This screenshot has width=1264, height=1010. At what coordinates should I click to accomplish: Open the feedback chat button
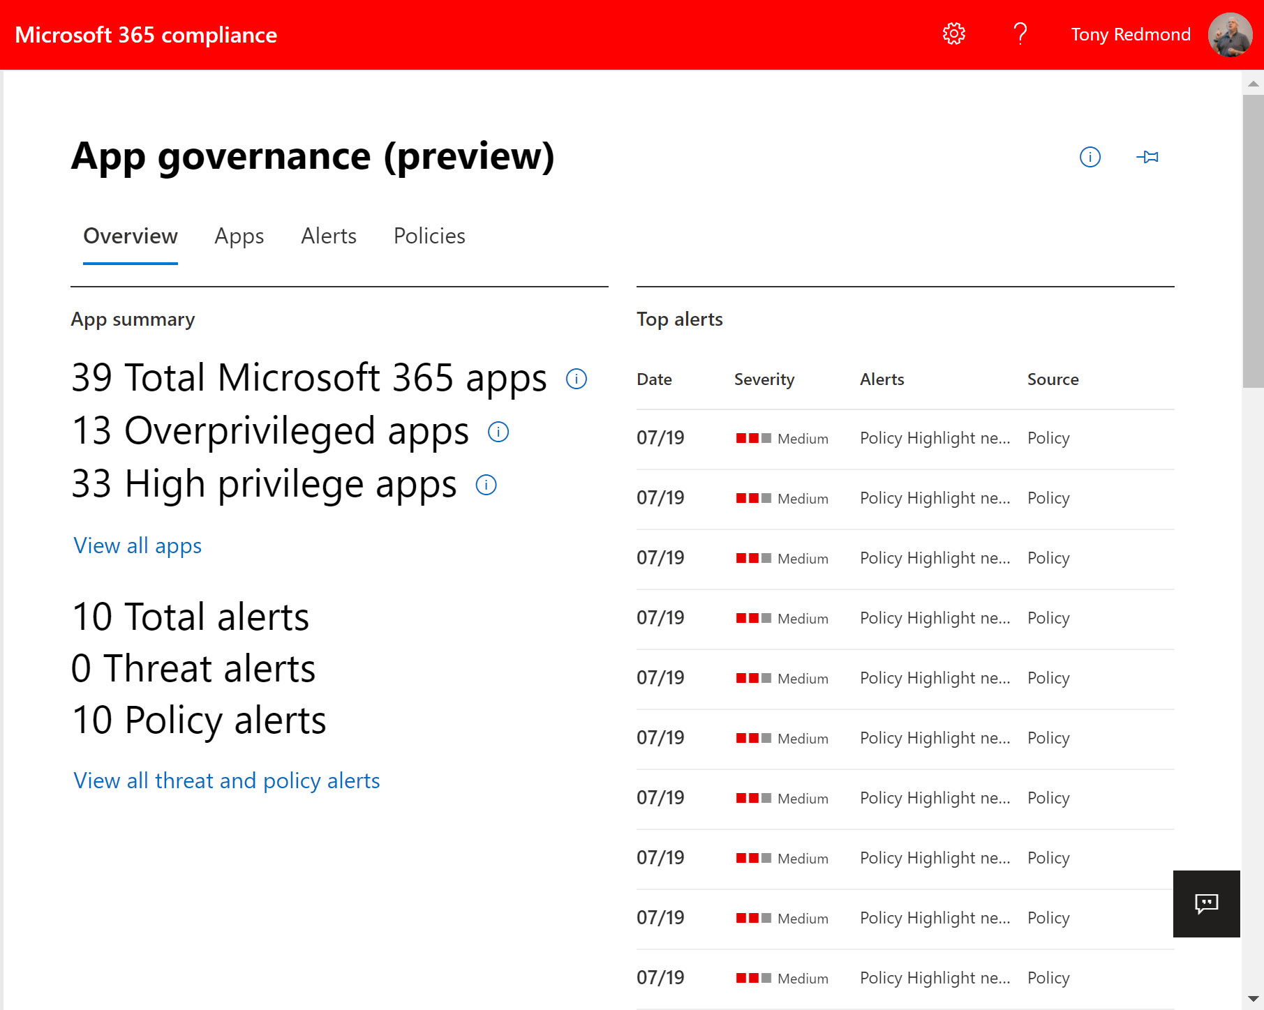coord(1206,903)
